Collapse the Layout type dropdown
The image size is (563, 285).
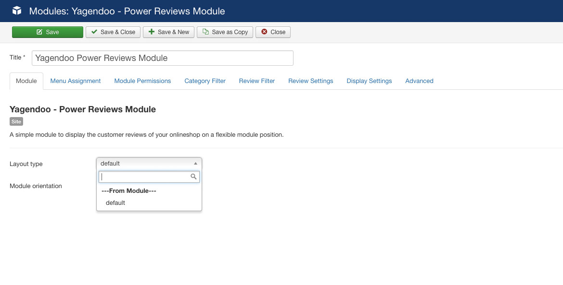coord(149,163)
